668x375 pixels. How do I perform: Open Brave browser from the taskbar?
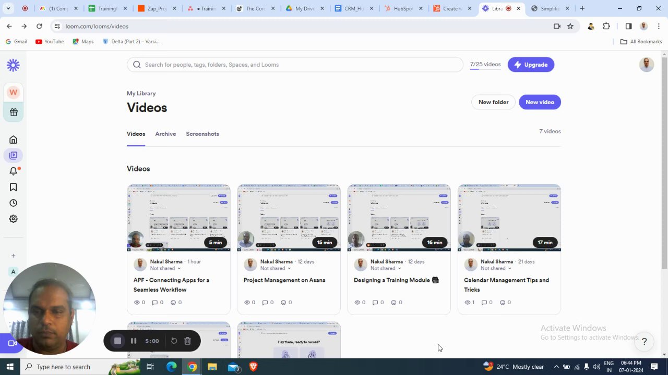[x=253, y=367]
